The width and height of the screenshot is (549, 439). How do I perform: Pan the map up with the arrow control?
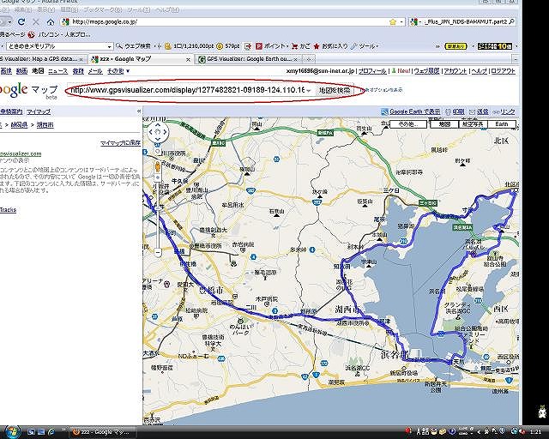click(158, 125)
